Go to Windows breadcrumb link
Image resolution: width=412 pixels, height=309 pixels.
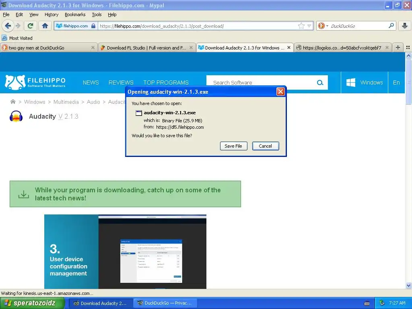click(35, 102)
